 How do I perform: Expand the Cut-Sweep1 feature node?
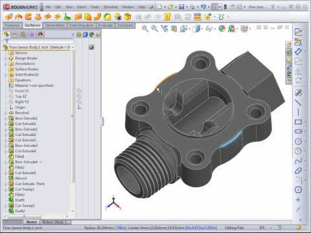[6, 189]
